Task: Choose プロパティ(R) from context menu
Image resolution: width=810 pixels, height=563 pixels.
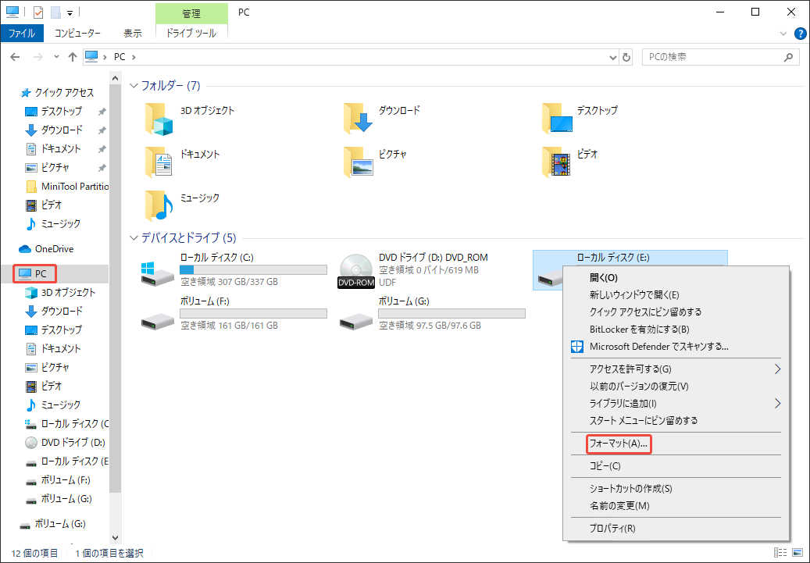Action: pyautogui.click(x=612, y=529)
